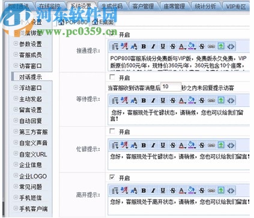
Task: Pick background color in 等待提示 editor
Action: point(192,100)
